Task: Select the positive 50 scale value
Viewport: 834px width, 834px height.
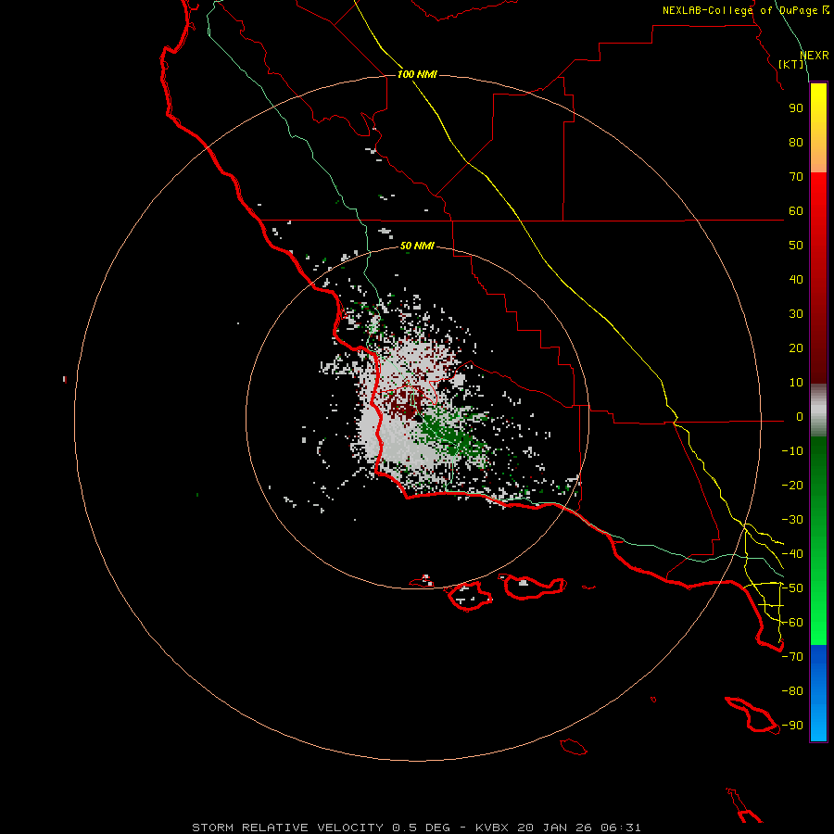Action: [796, 246]
